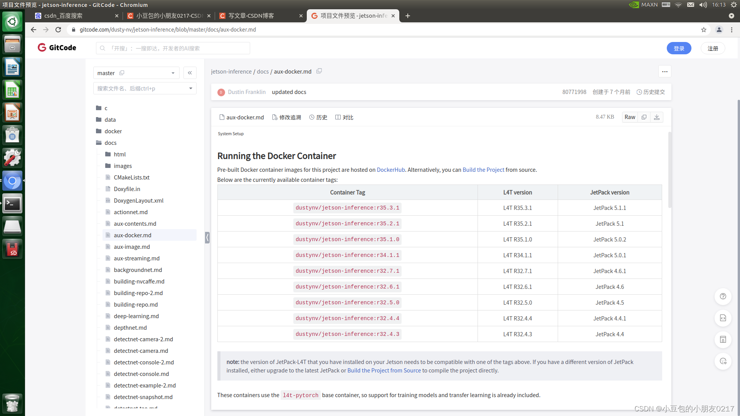Expand the data folder

[110, 119]
